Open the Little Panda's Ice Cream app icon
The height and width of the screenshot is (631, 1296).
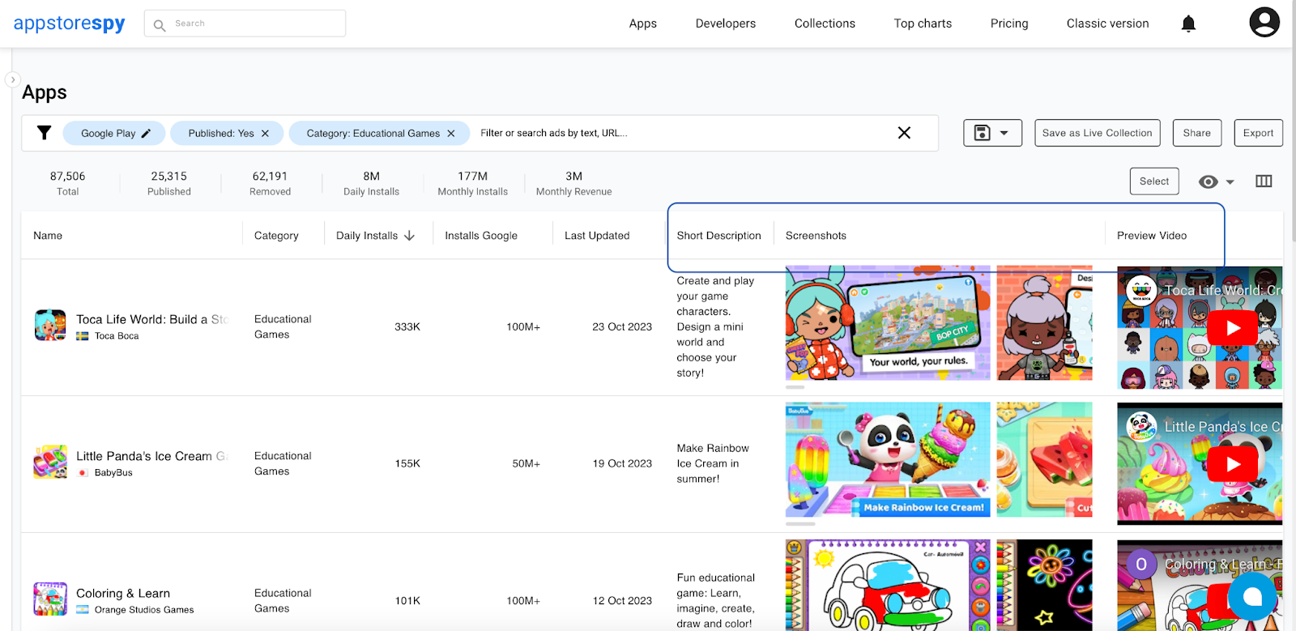click(50, 462)
